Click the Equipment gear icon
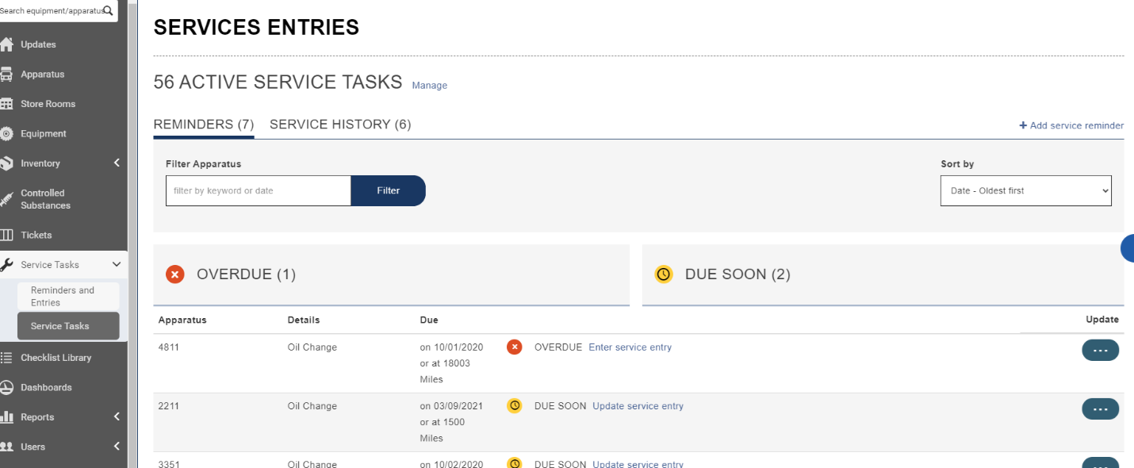The width and height of the screenshot is (1134, 468). (x=6, y=134)
